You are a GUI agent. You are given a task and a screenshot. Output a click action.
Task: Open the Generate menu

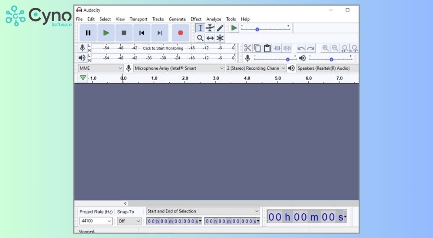(x=177, y=19)
